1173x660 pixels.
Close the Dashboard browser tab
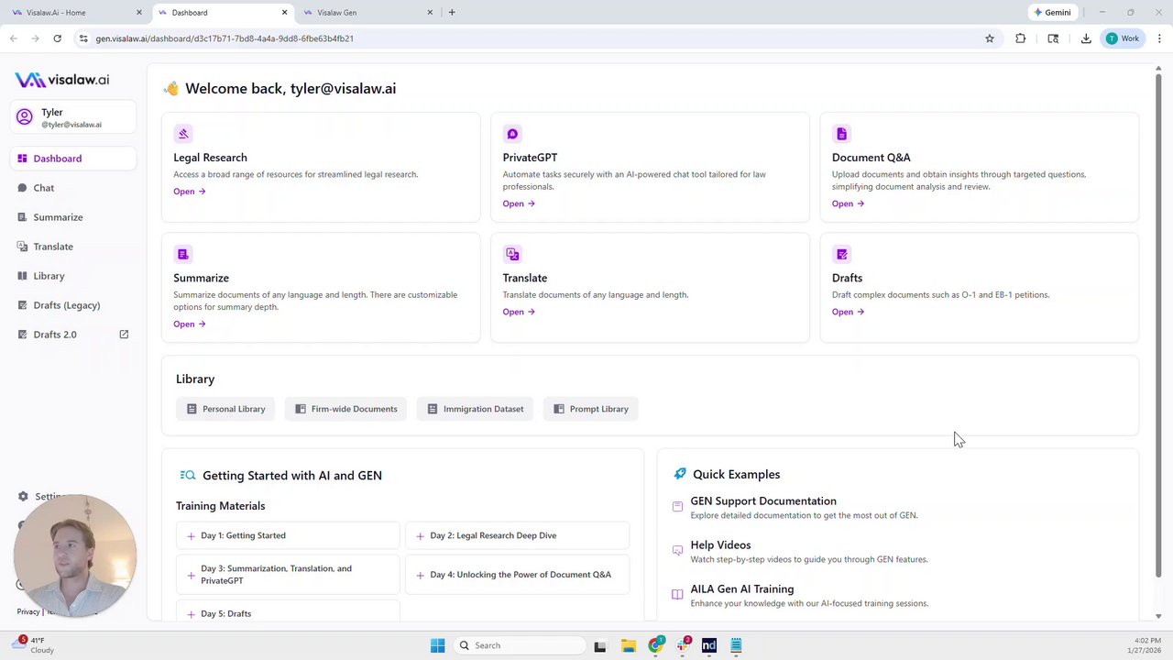284,13
